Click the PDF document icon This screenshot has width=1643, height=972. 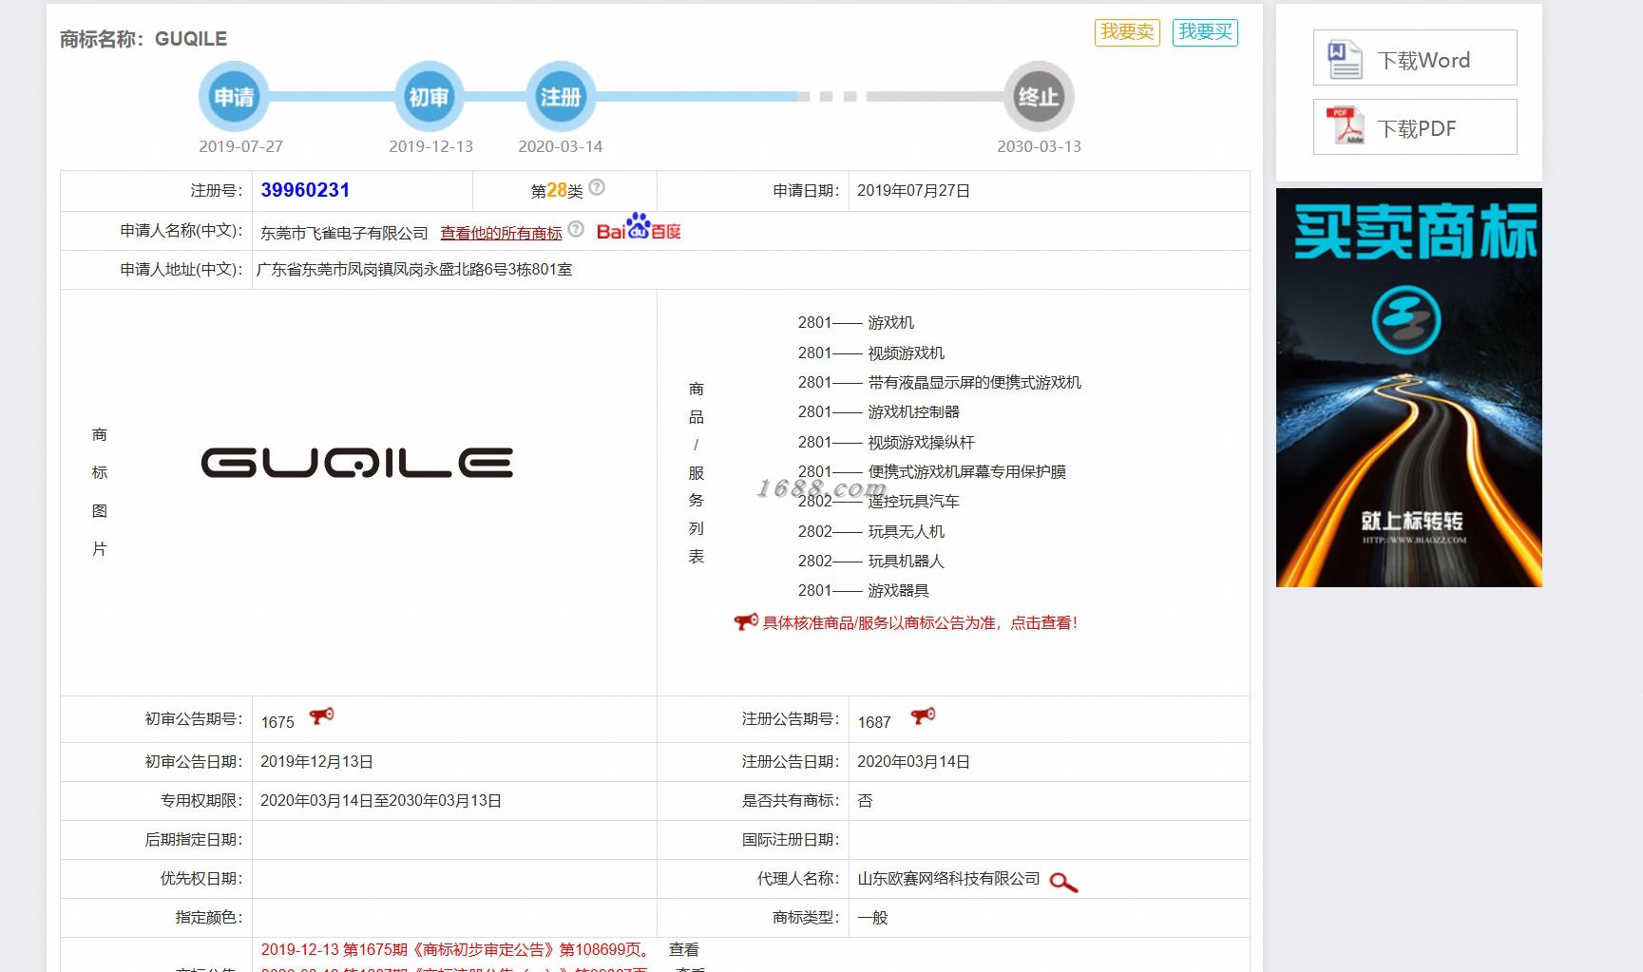(x=1345, y=127)
